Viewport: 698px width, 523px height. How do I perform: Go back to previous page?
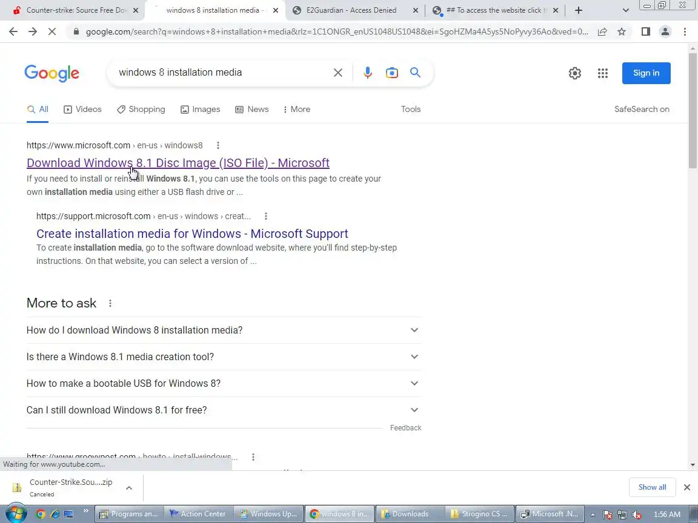click(x=13, y=31)
